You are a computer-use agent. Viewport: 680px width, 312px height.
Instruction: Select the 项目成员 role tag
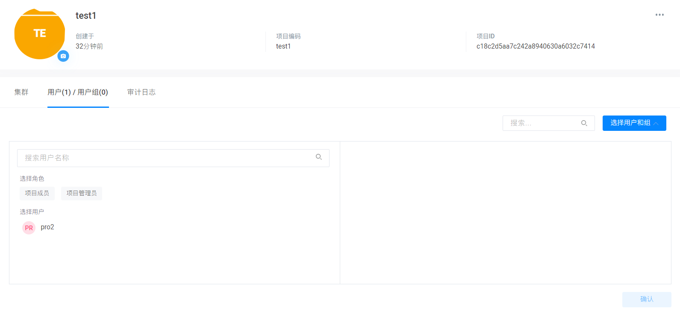coord(37,193)
